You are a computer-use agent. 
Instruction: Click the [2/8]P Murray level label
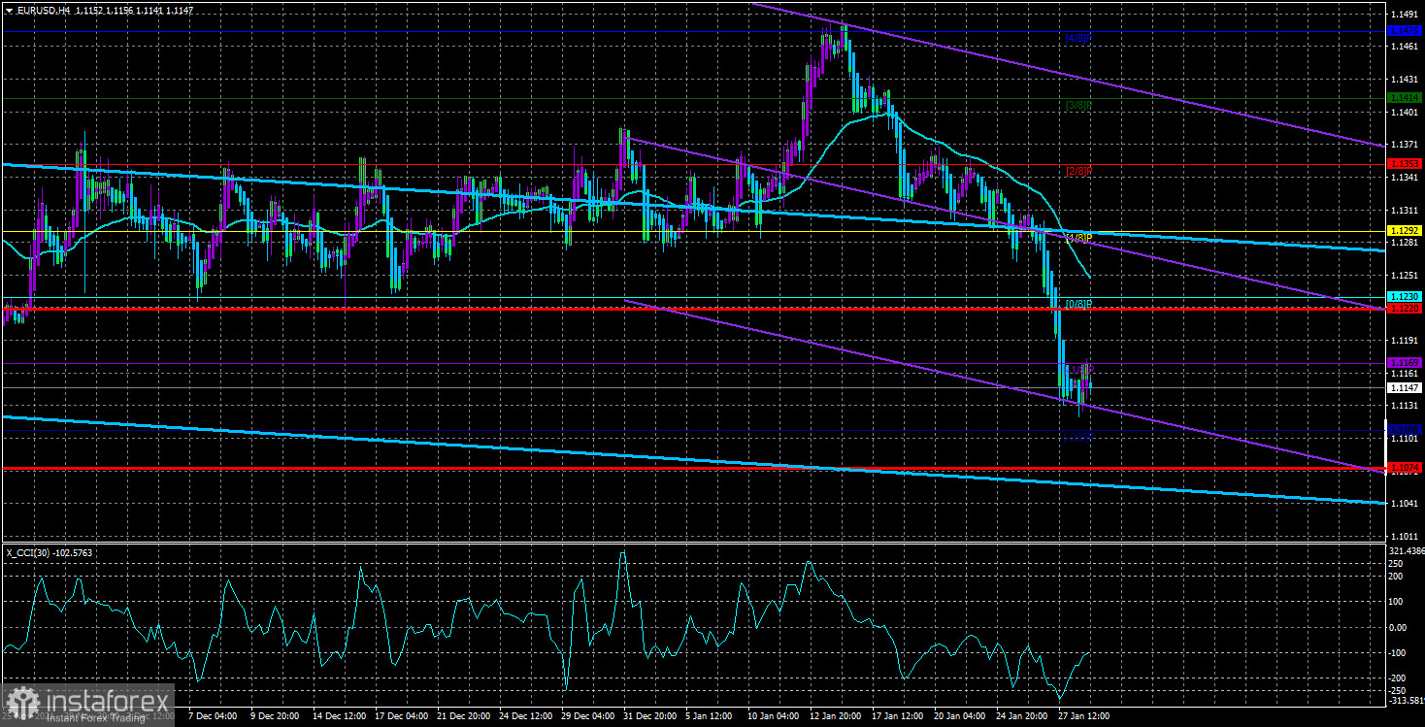click(x=1078, y=172)
